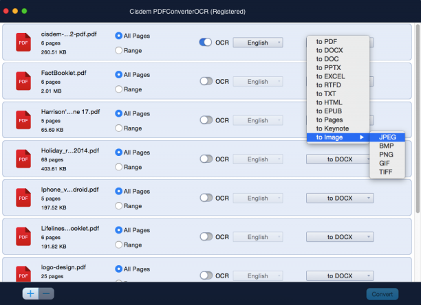The image size is (421, 305).
Task: Click the PDF icon for Harrison'...ne 17.pdf
Action: click(x=23, y=120)
